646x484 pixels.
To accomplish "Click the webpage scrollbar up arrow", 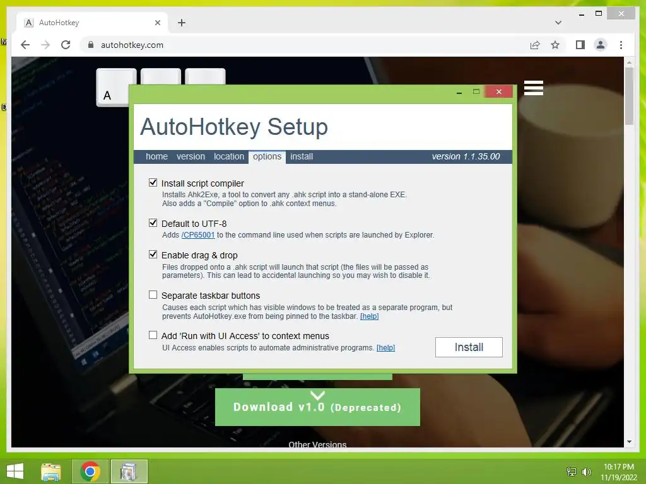I will click(629, 62).
